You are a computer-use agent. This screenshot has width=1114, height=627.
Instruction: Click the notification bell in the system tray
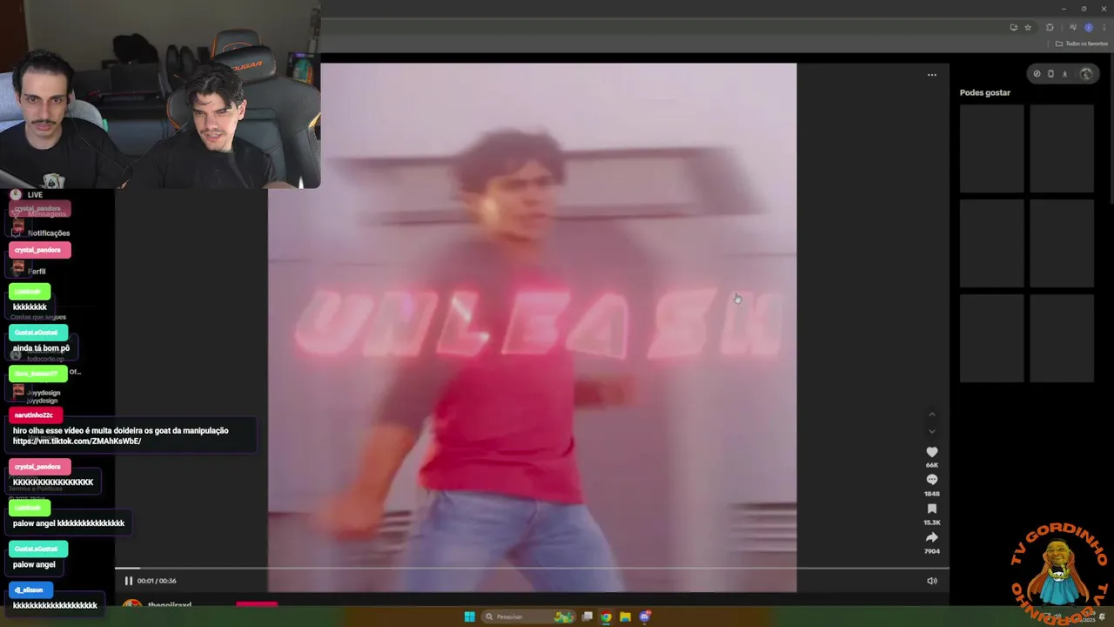1103,617
